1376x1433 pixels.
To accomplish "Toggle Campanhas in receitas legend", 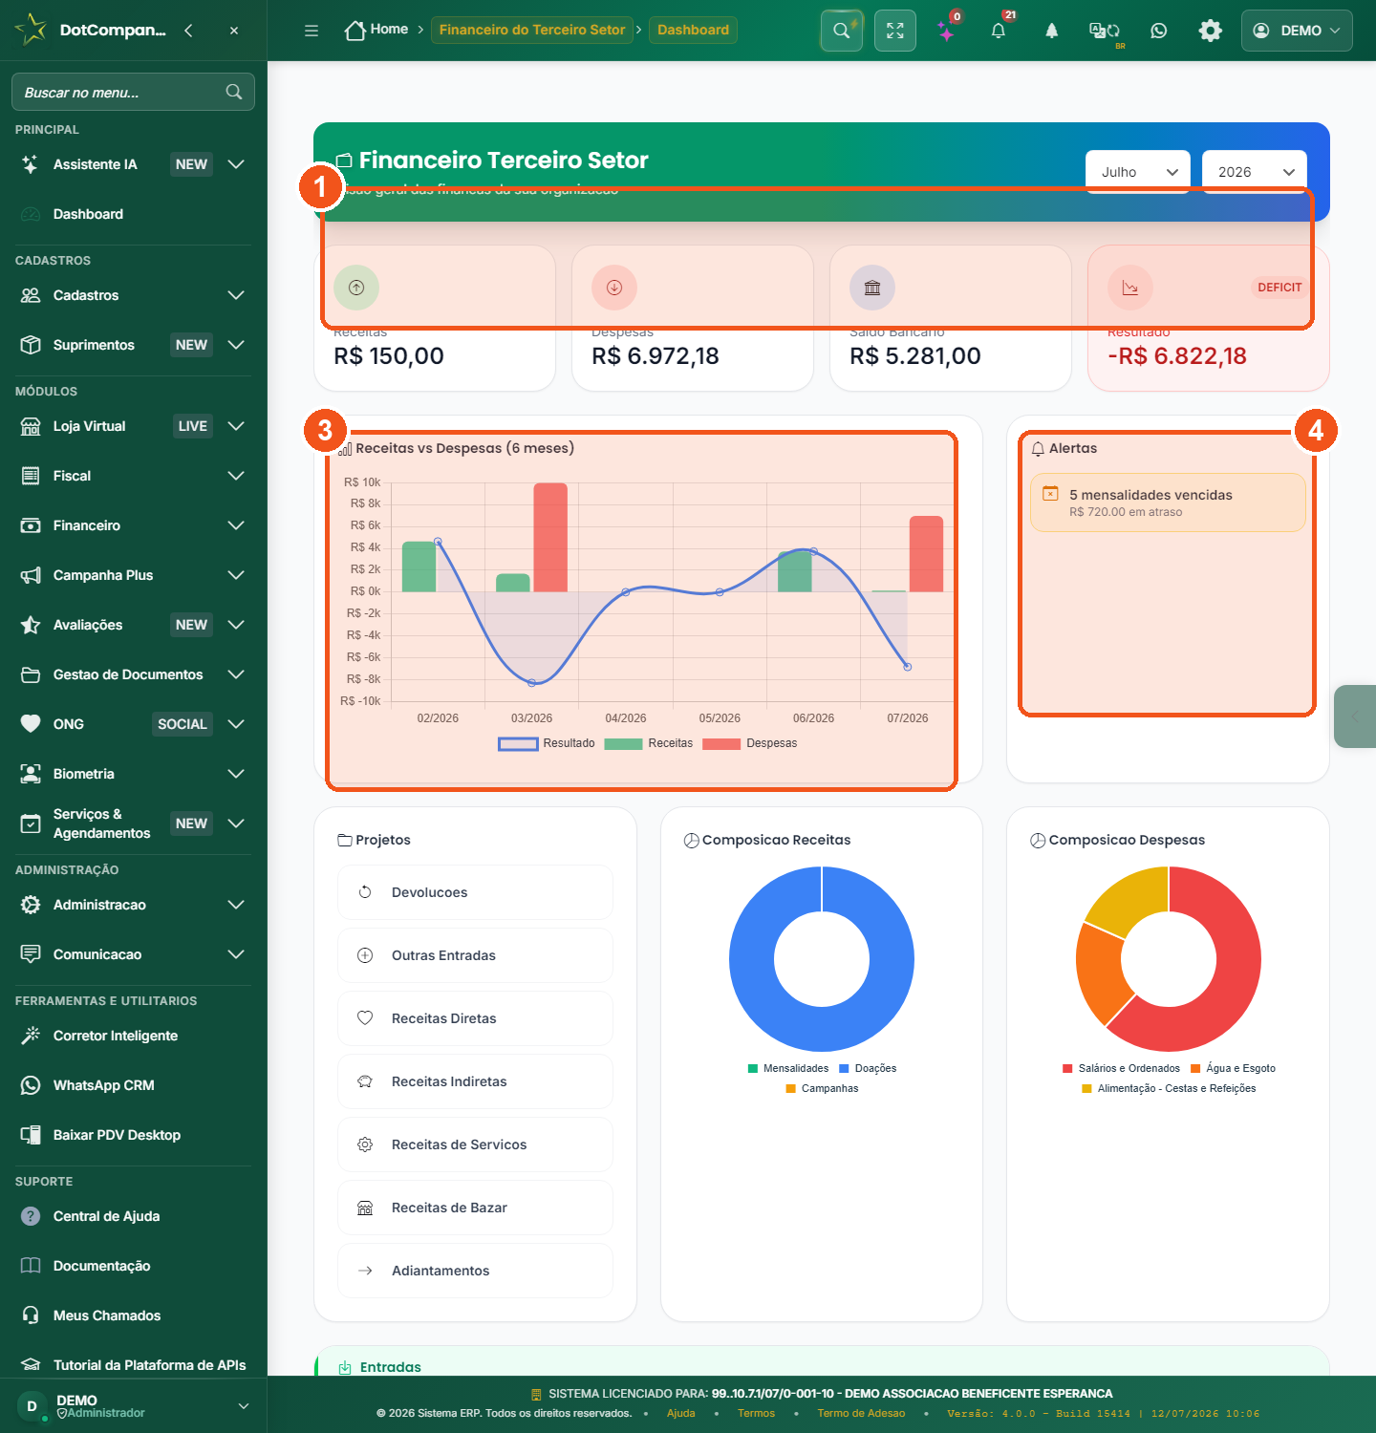I will (x=822, y=1088).
